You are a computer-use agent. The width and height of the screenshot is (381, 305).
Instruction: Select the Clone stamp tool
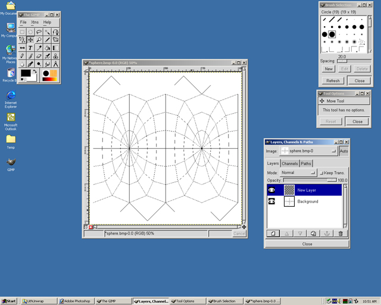tap(55, 56)
